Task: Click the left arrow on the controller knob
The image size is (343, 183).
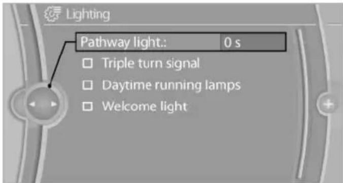Action: click(32, 104)
